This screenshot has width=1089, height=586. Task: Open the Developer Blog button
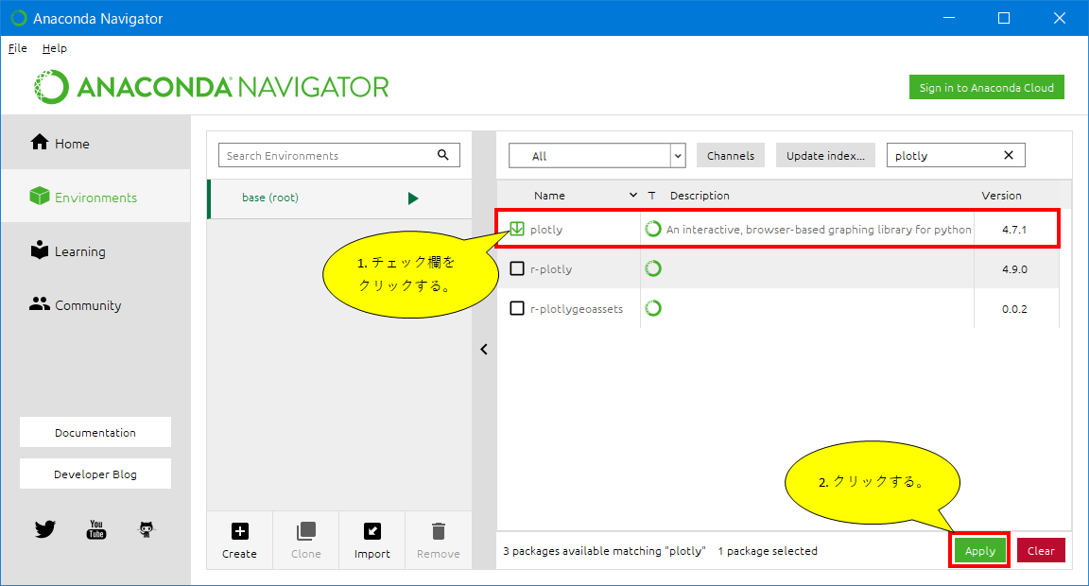click(x=95, y=474)
